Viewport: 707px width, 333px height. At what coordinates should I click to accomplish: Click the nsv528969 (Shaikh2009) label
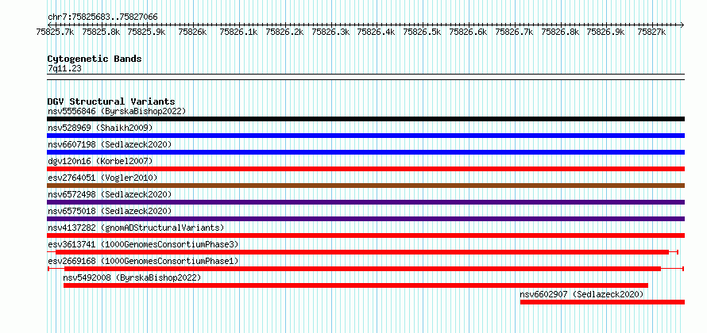[100, 128]
